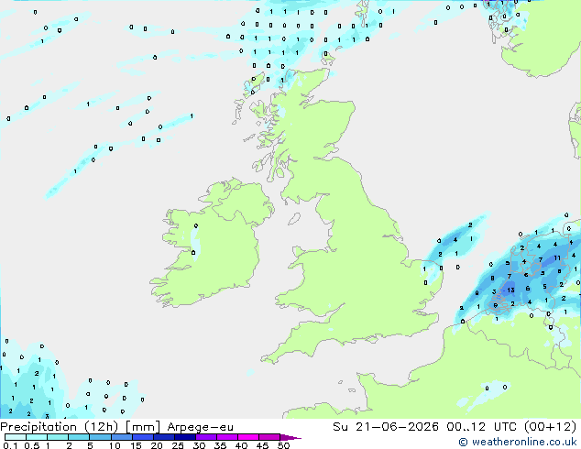This screenshot has width=581, height=449.
Task: Click the "40" legend scale label
Action: point(241,445)
